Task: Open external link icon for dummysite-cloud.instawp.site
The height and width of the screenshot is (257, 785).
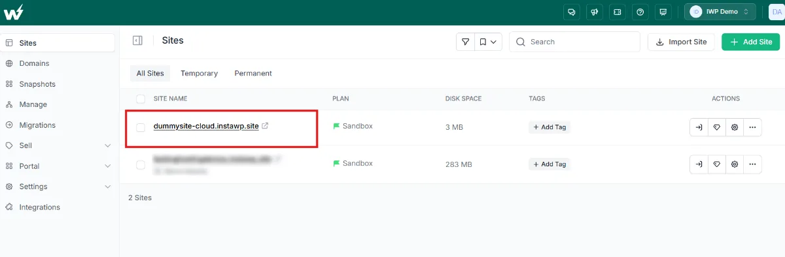Action: tap(265, 126)
